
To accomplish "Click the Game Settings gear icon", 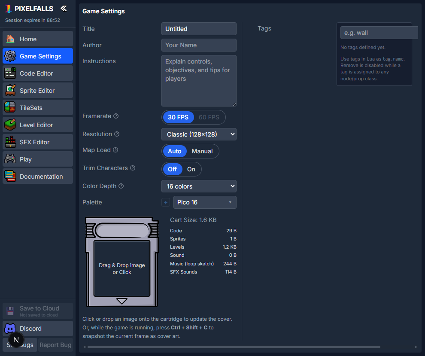I will pyautogui.click(x=10, y=56).
